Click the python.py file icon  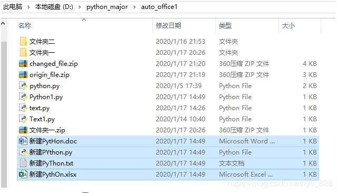(23, 86)
